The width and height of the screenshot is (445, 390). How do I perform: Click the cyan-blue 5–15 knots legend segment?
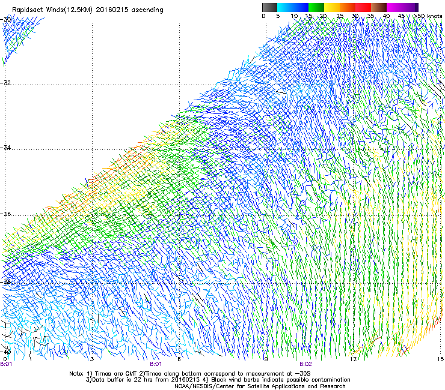click(293, 7)
